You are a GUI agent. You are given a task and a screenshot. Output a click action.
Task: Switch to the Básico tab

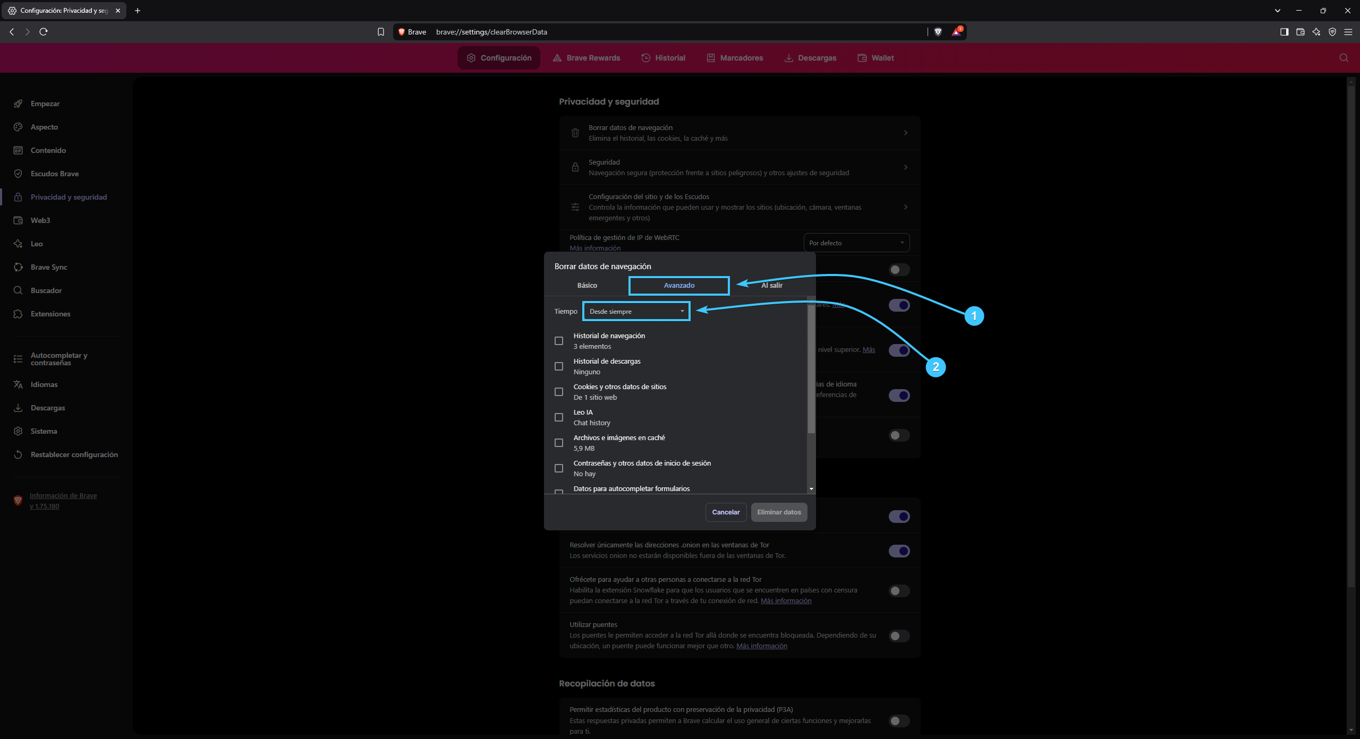click(x=587, y=285)
